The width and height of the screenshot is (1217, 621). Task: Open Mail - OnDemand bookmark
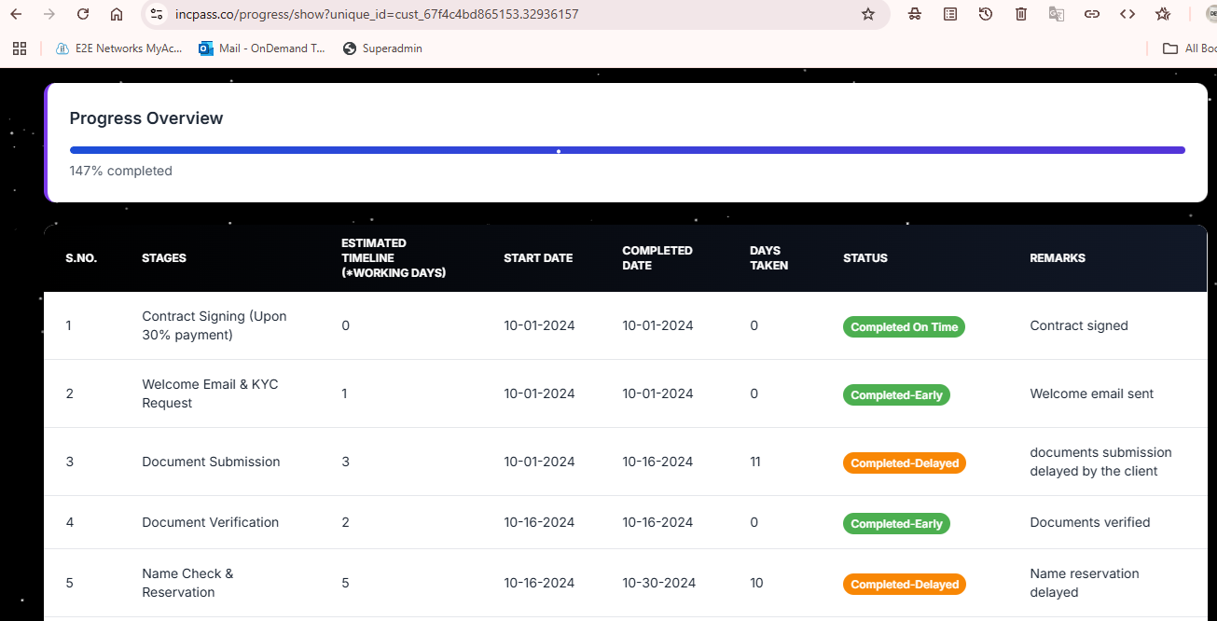[x=262, y=48]
